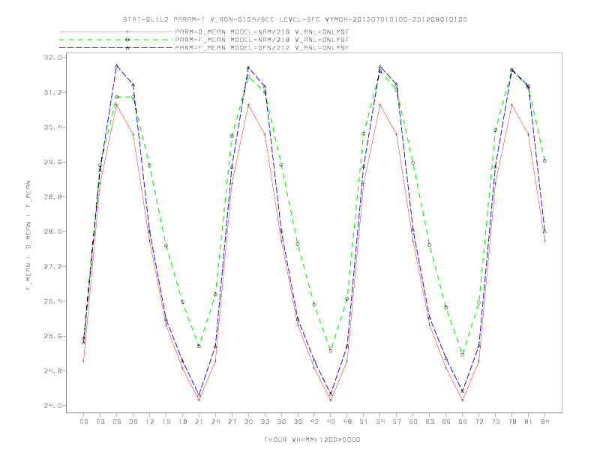This screenshot has width=594, height=459.
Task: Click the y-axis tick label 27.2
Action: click(x=52, y=266)
